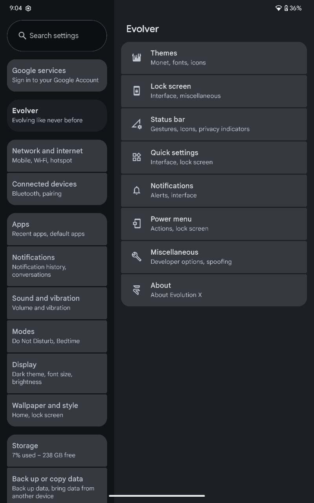The height and width of the screenshot is (503, 314).
Task: Choose Wallpaper and style option
Action: pos(57,410)
